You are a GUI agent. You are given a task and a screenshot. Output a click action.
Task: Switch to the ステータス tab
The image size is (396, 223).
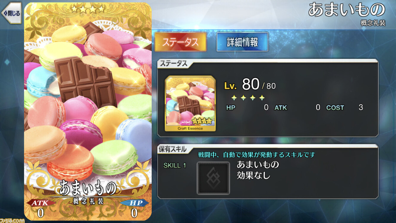click(x=180, y=42)
